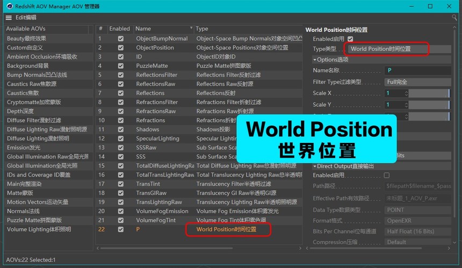Select the ReflectionsRaw row name
The image size is (462, 268).
[x=156, y=84]
